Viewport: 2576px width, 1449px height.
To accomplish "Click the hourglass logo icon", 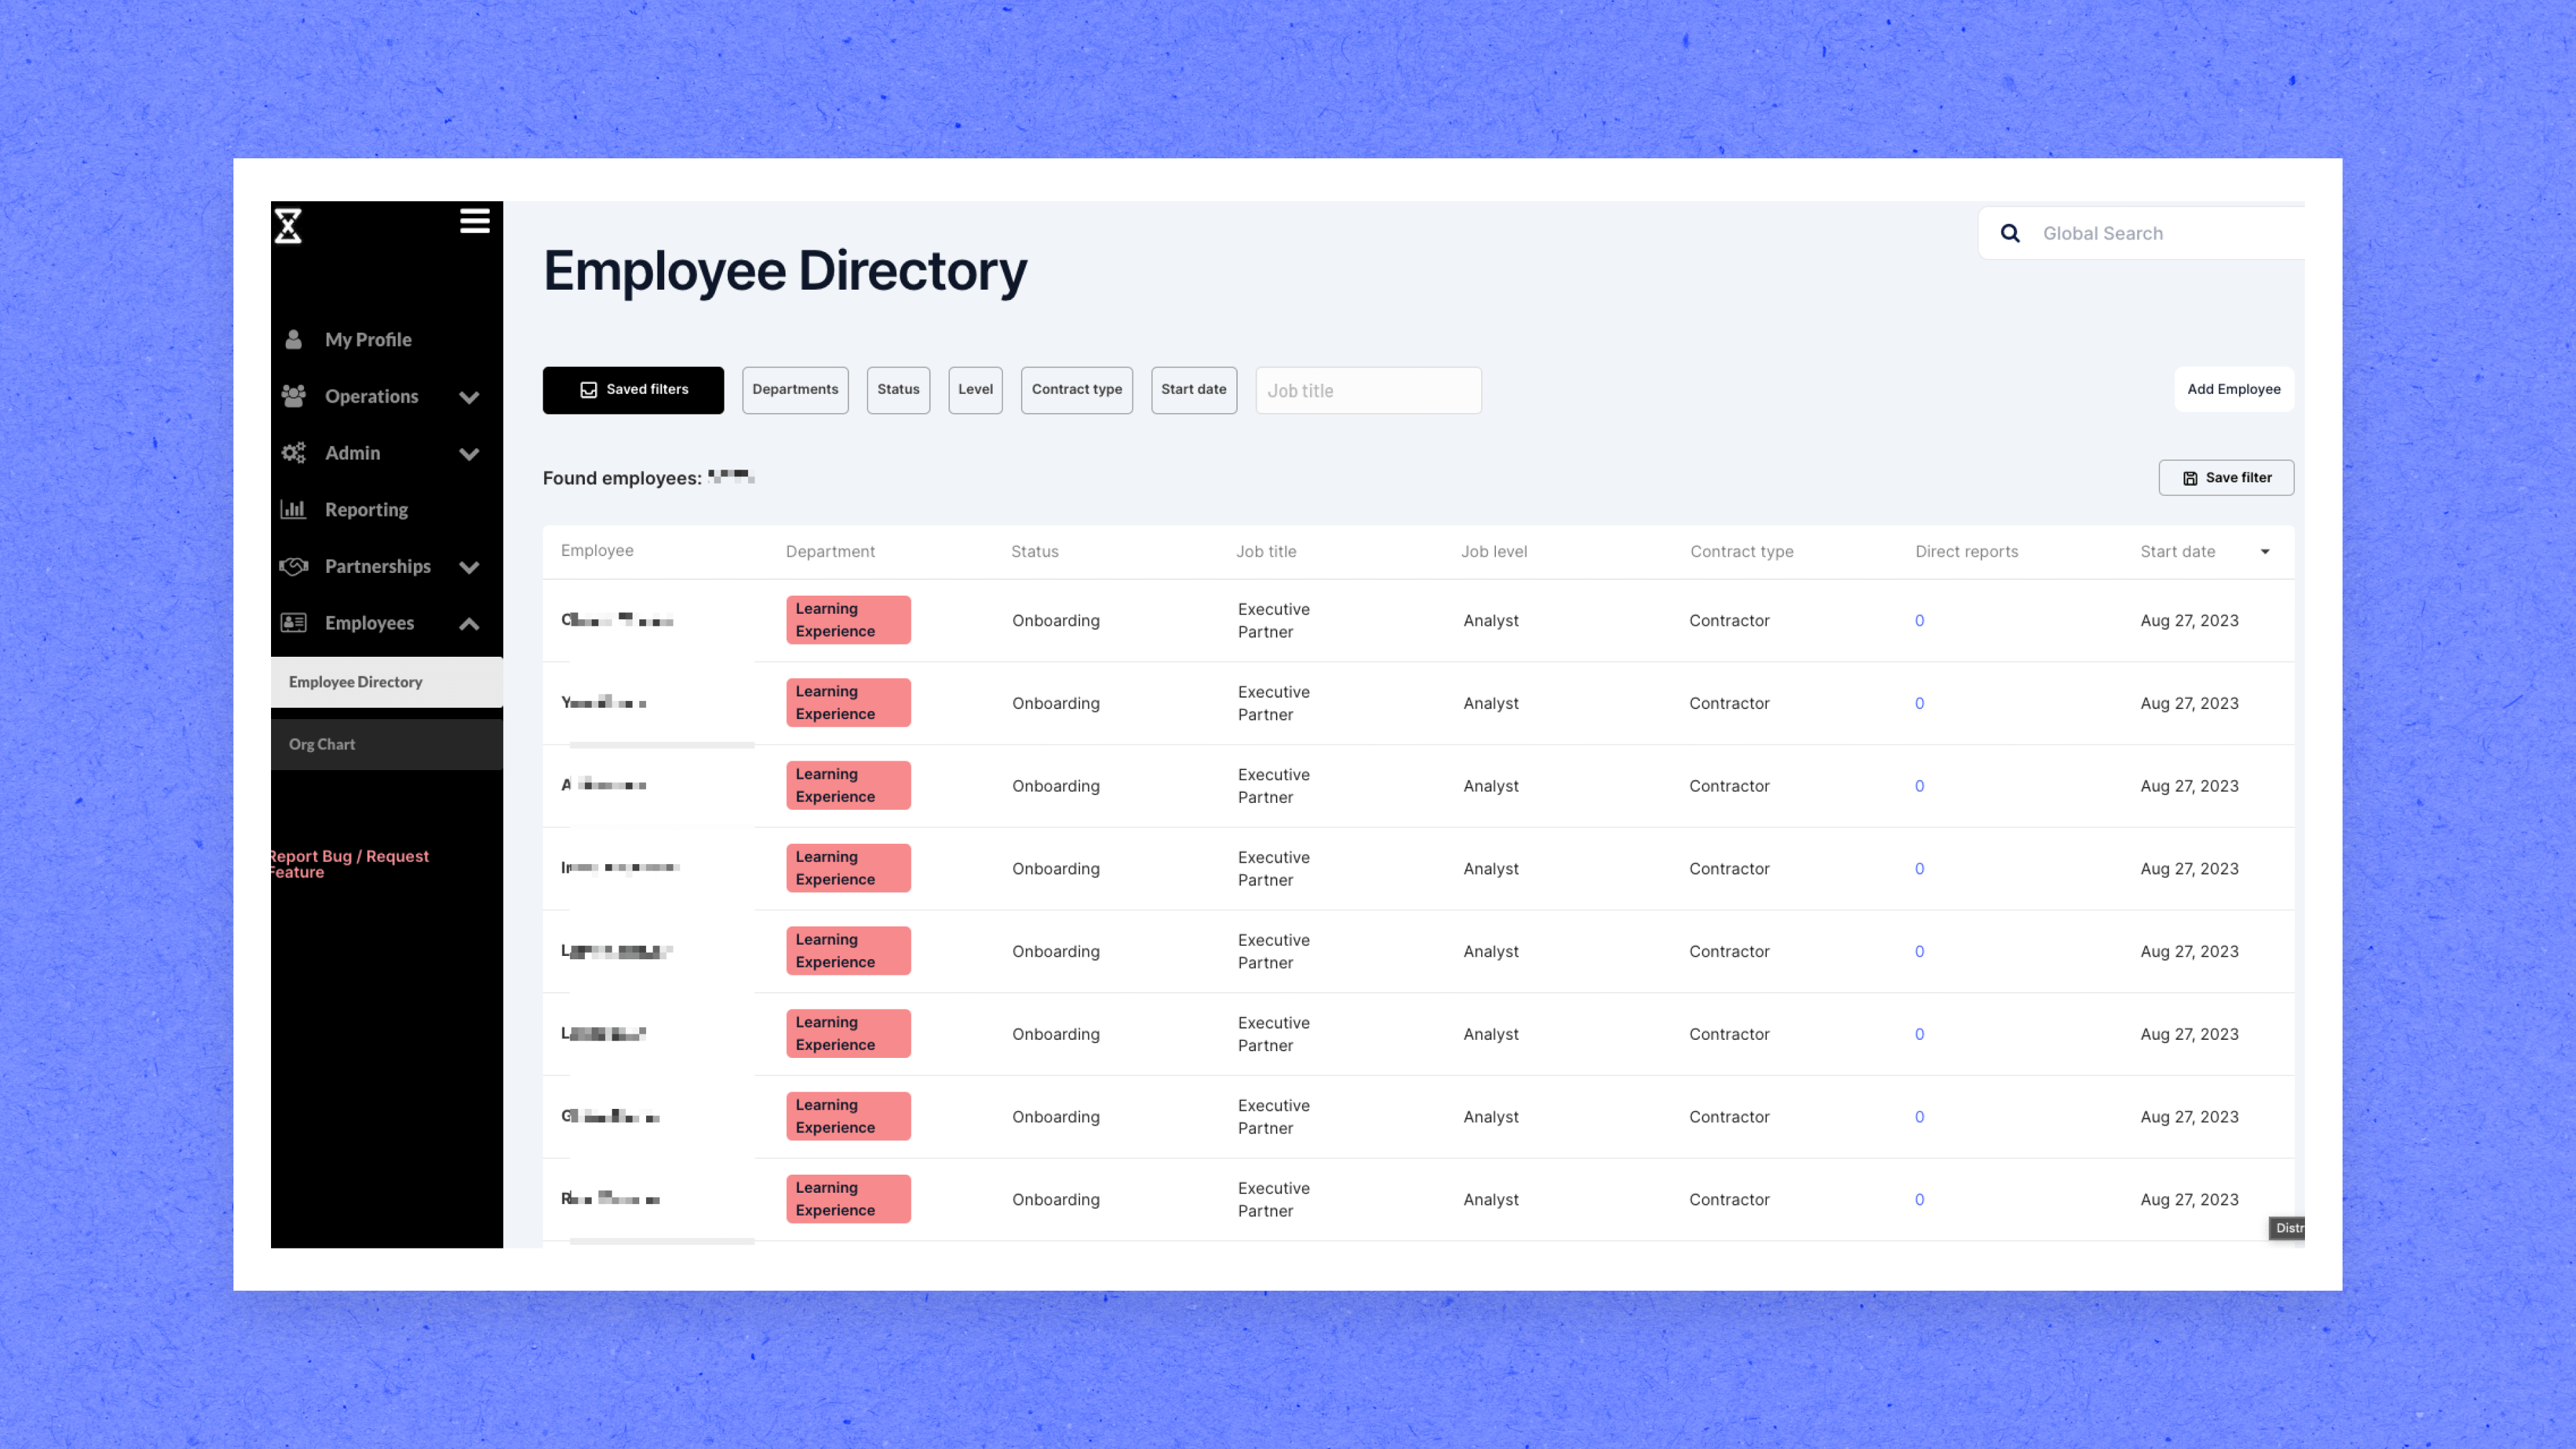I will [x=288, y=226].
